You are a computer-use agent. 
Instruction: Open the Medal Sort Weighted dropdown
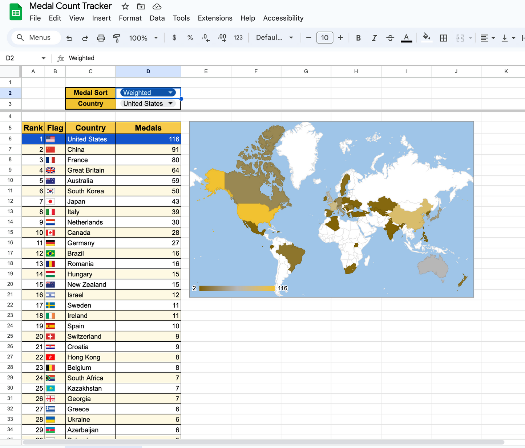[148, 93]
